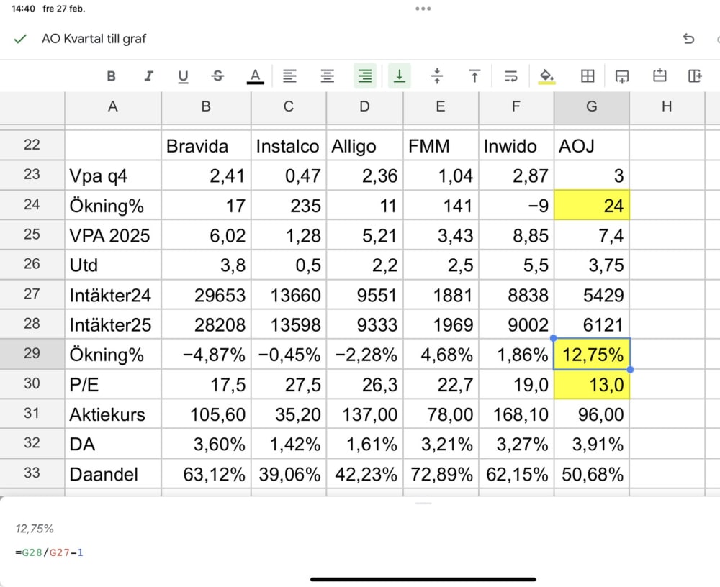Select cell showing 72,89%
The image size is (720, 587).
tap(441, 473)
